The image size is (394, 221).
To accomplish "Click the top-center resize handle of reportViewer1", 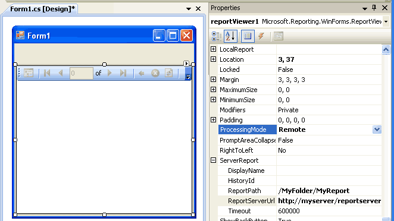I will tap(104, 65).
